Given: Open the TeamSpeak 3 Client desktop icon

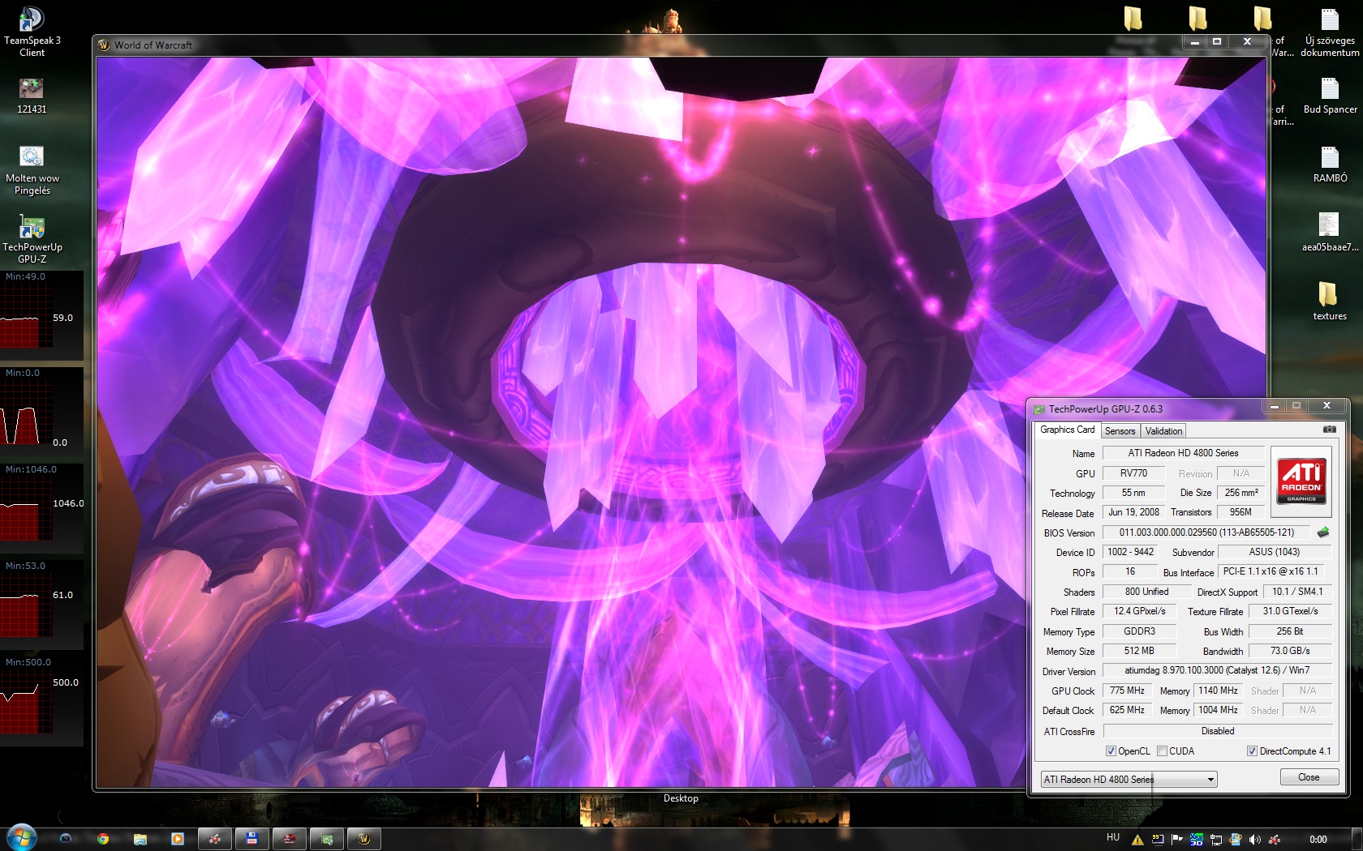Looking at the screenshot, I should click(32, 32).
